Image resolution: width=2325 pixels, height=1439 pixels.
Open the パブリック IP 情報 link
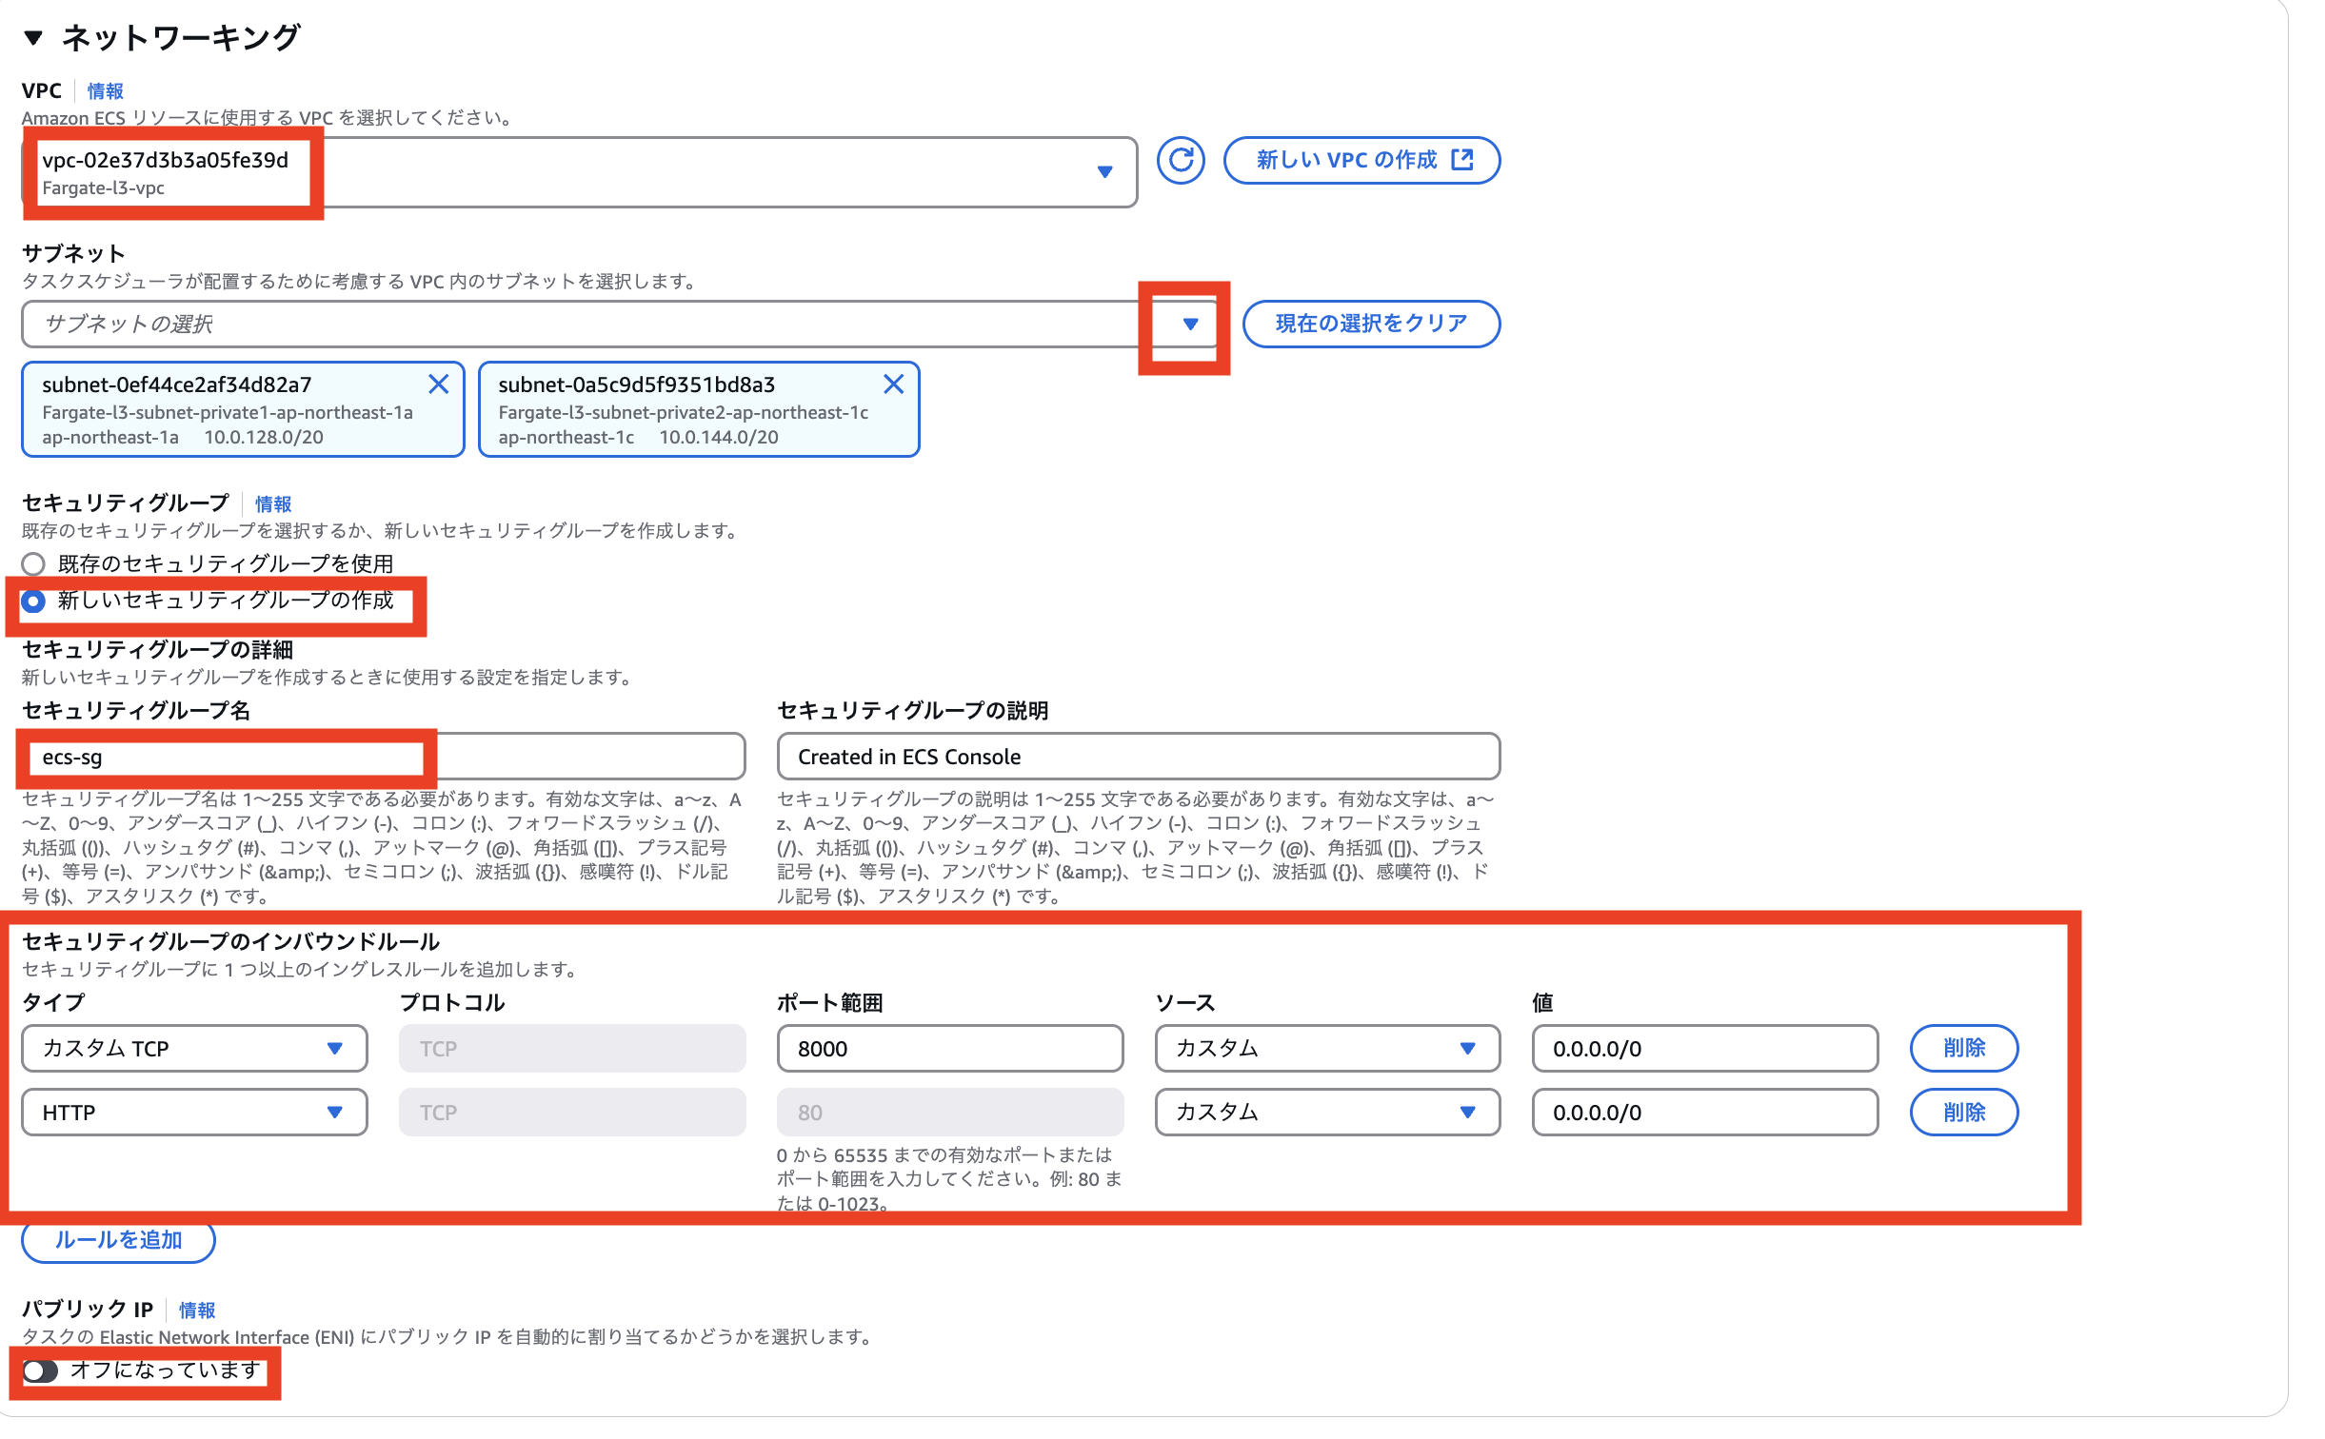(x=197, y=1310)
